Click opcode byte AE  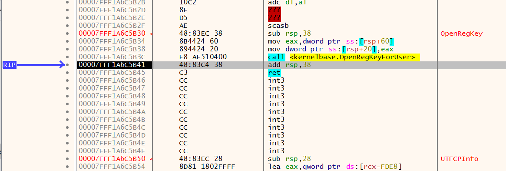click(x=183, y=26)
